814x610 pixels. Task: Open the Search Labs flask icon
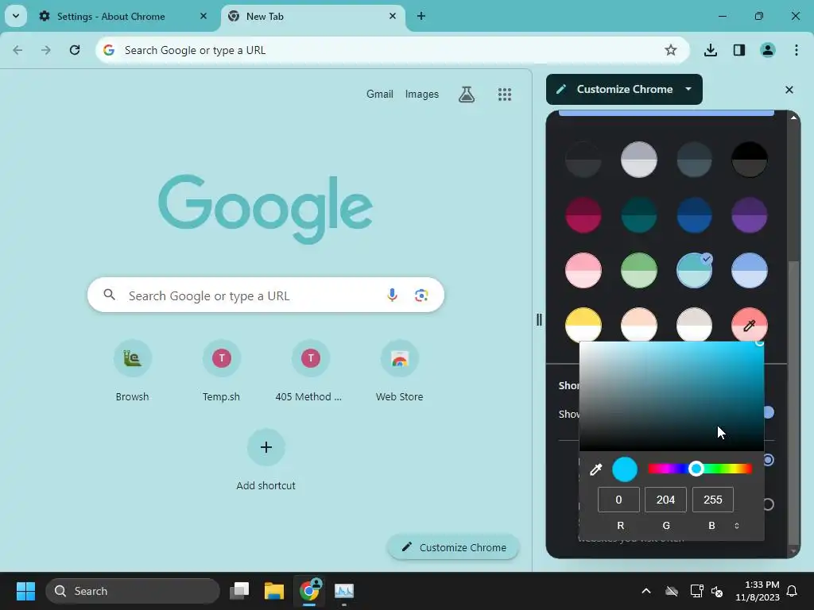point(467,95)
